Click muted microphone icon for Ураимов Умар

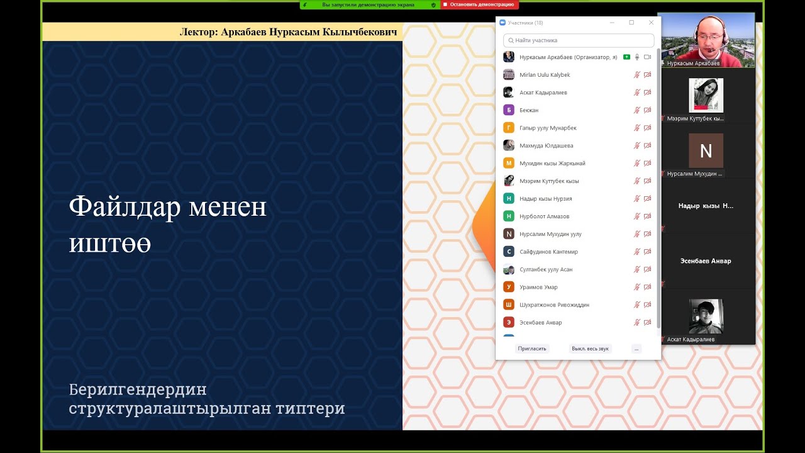point(637,287)
